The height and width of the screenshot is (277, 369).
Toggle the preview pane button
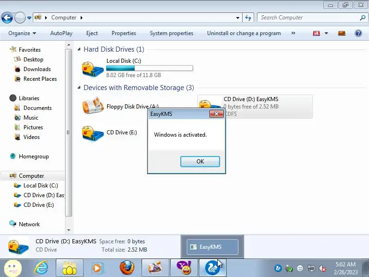(x=342, y=33)
